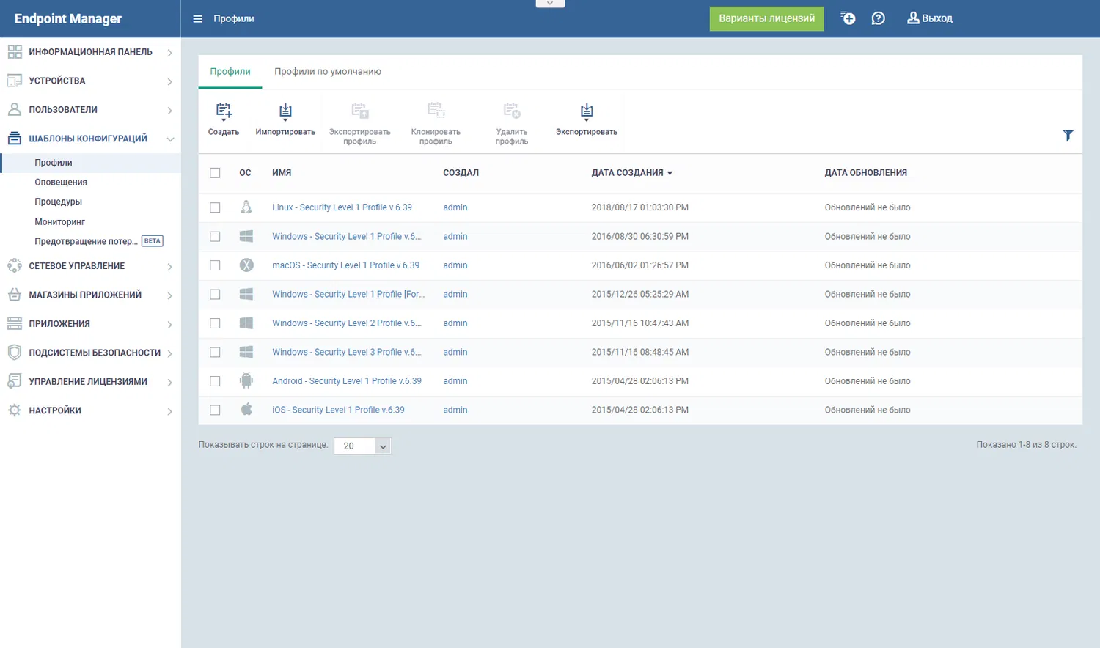Click the Шаблоны конфигураций icon
Image resolution: width=1100 pixels, height=648 pixels.
(15, 139)
